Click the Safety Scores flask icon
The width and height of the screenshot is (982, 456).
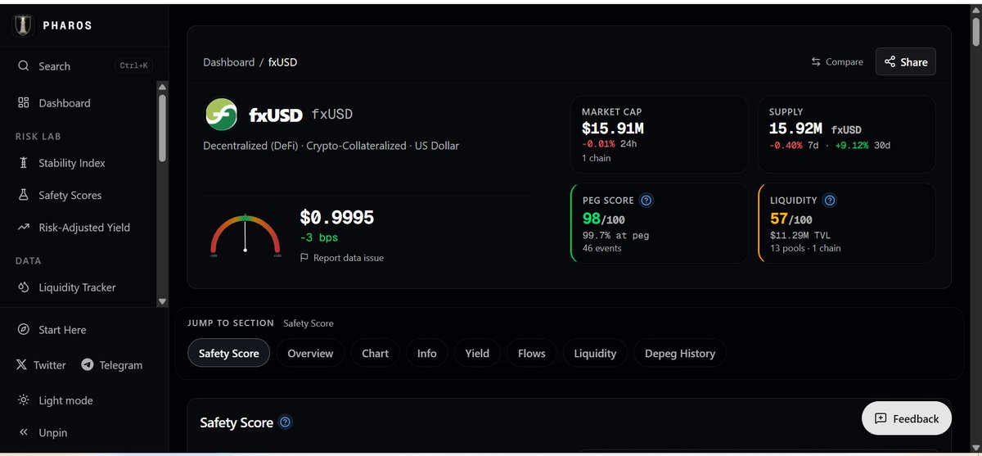tap(24, 195)
